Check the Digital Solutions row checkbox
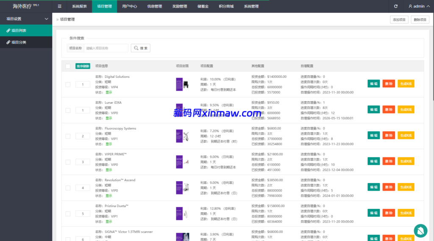Image resolution: width=434 pixels, height=241 pixels. pyautogui.click(x=68, y=84)
